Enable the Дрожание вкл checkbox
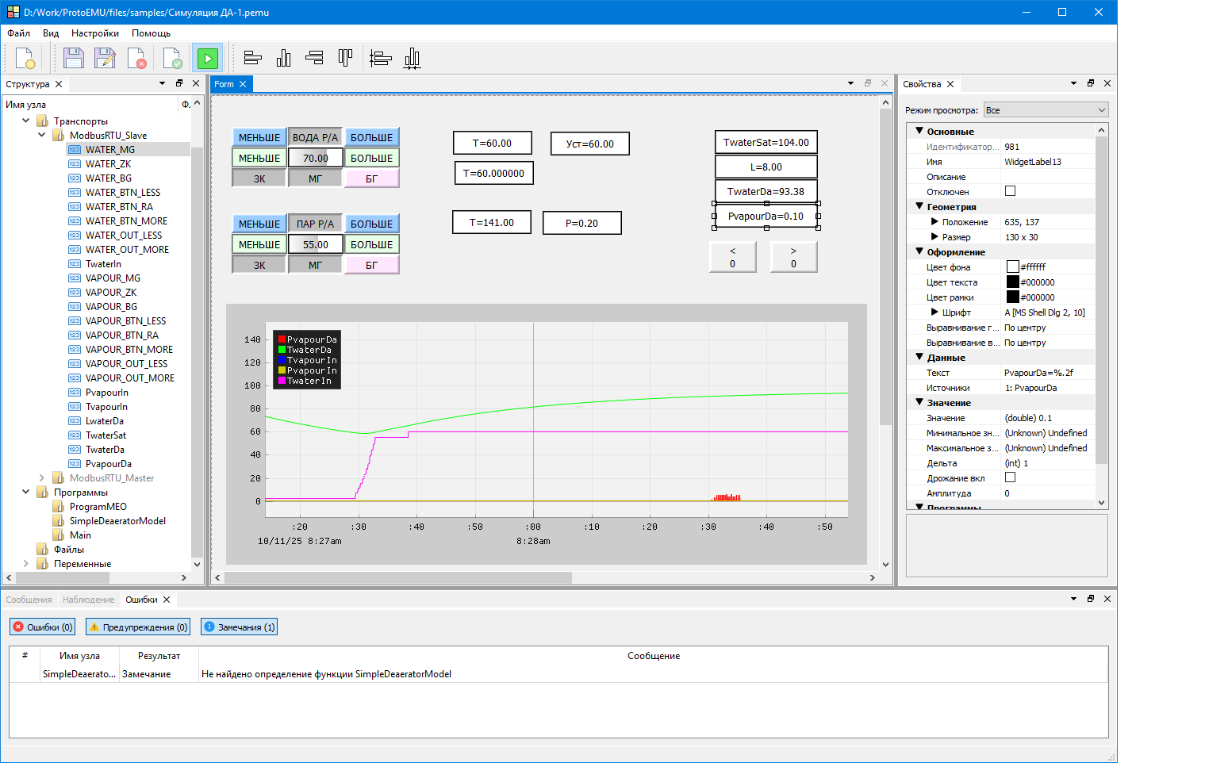 pos(1010,477)
